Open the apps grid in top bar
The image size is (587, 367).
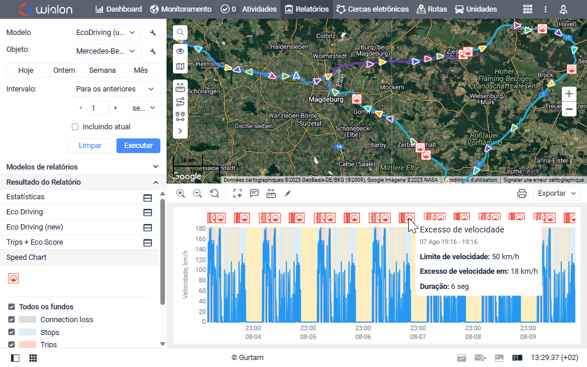click(x=528, y=9)
